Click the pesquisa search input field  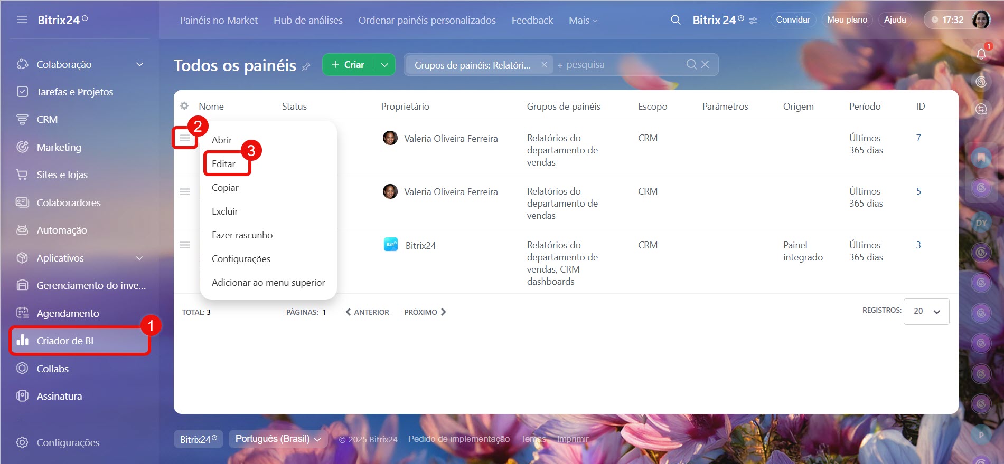[618, 65]
